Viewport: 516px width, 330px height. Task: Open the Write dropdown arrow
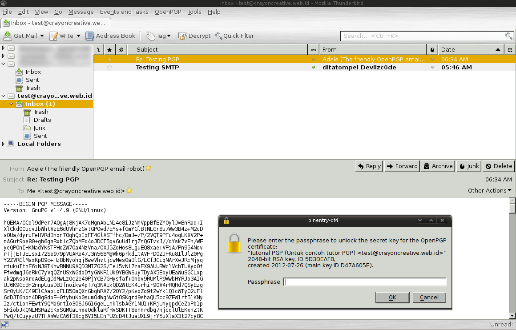point(78,36)
